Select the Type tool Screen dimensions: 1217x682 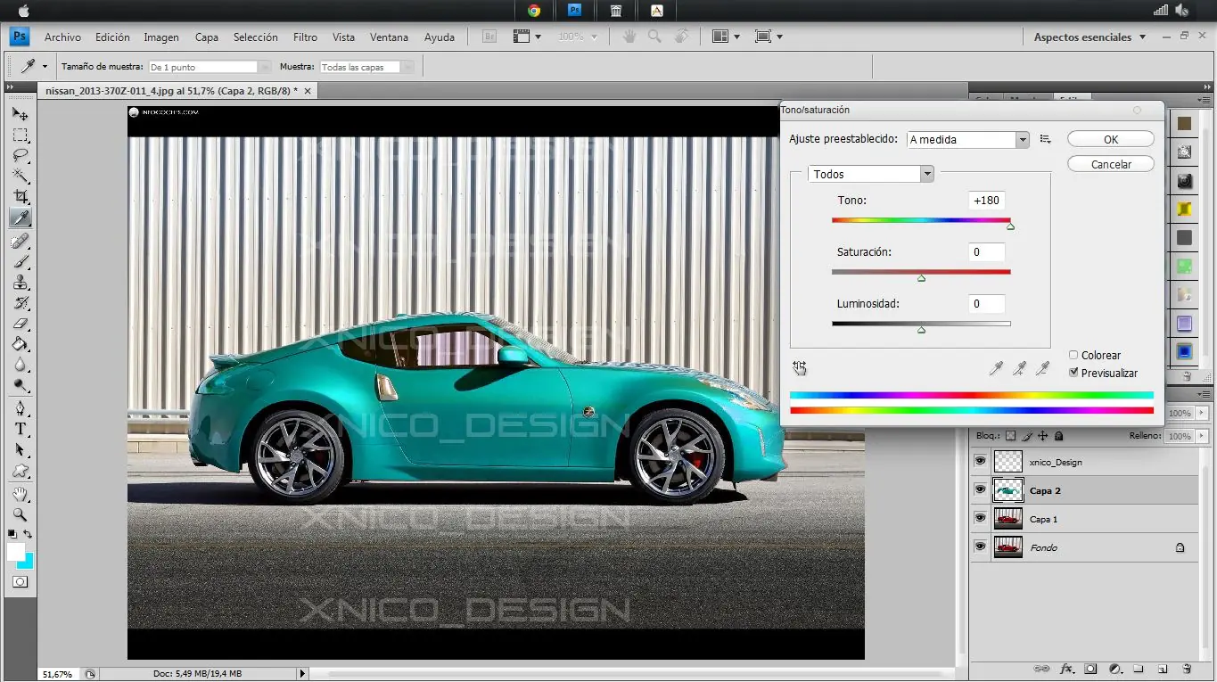coord(20,430)
